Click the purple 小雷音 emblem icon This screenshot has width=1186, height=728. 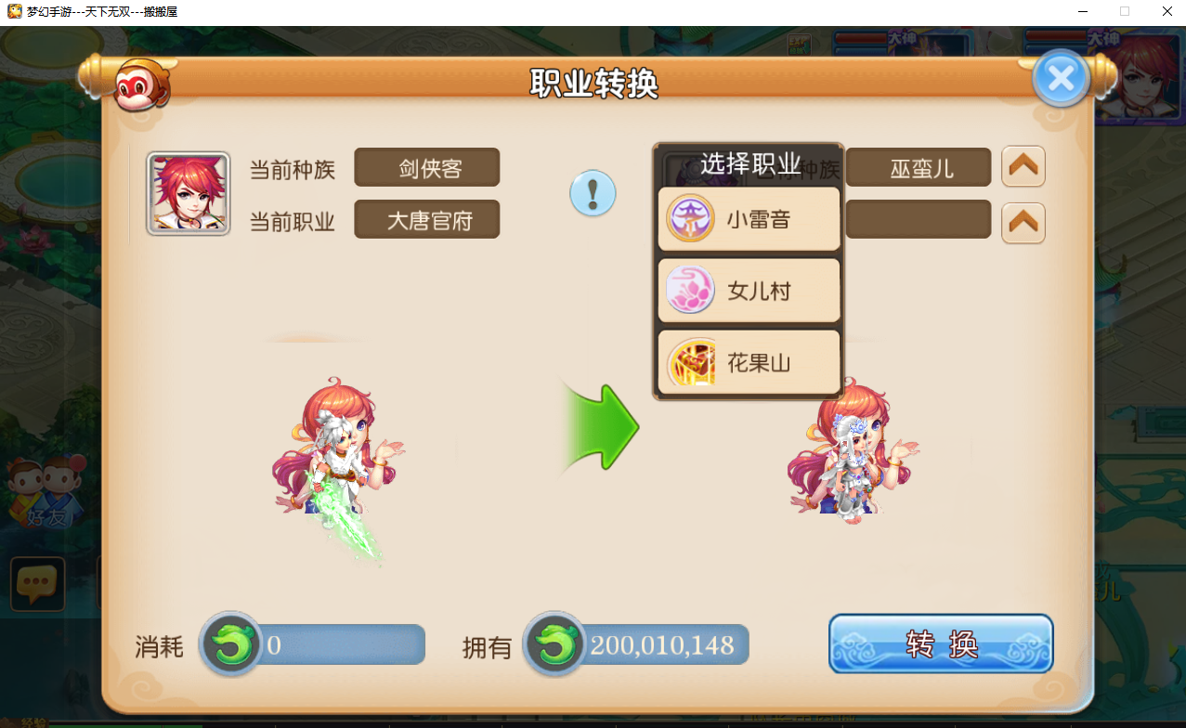tap(691, 219)
